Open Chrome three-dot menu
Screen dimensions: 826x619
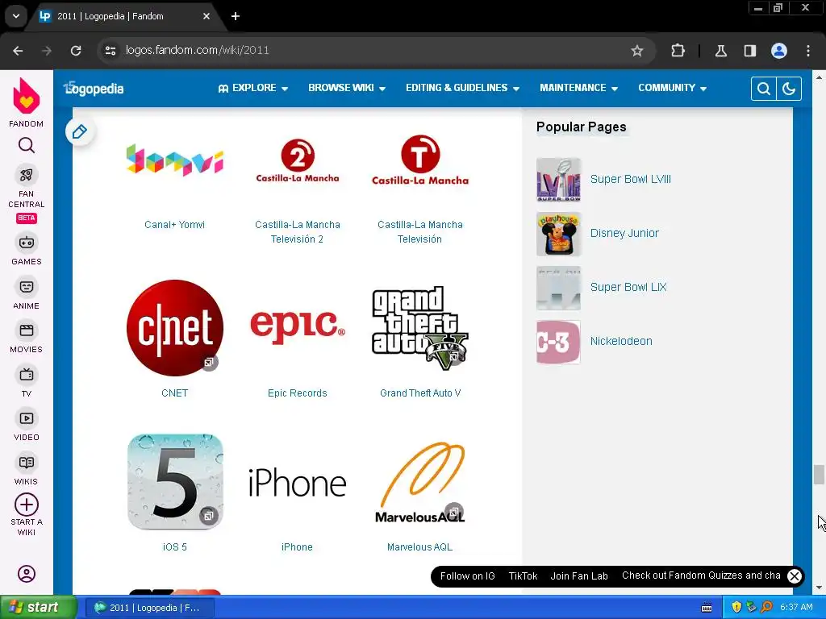(x=808, y=51)
